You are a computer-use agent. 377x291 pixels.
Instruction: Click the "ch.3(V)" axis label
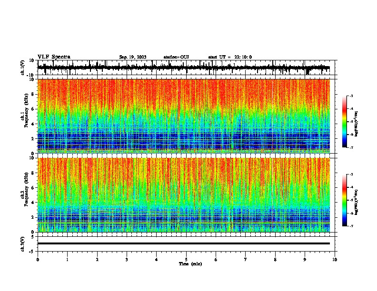22,244
